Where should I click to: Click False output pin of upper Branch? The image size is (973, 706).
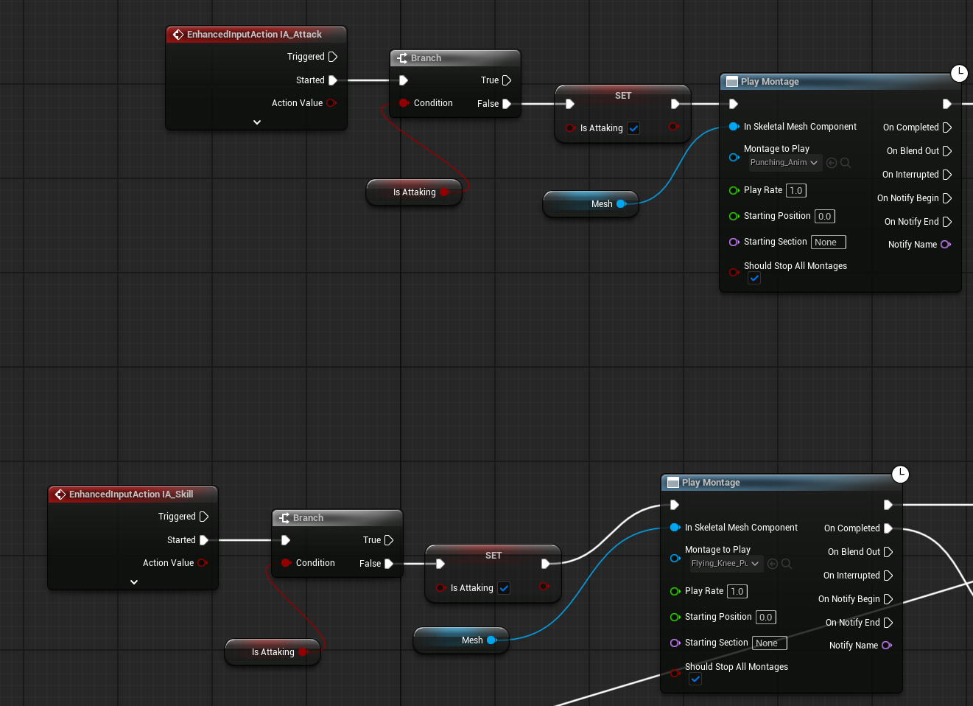[507, 104]
